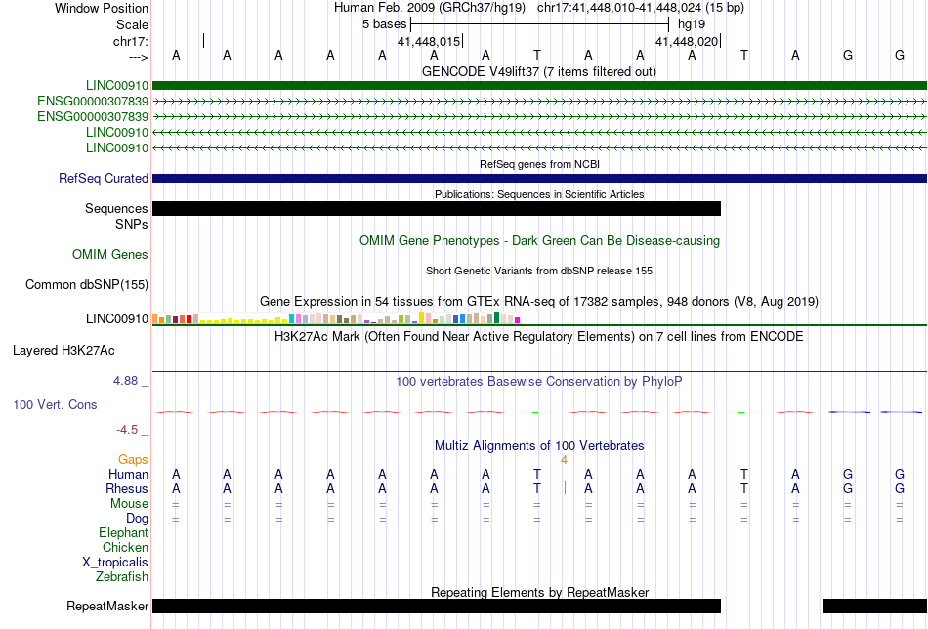Click the OMIM Genes track label

pos(110,255)
